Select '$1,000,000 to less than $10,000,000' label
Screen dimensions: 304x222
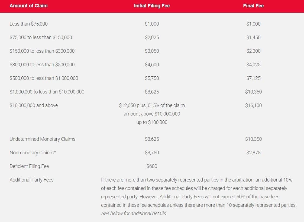click(x=47, y=92)
